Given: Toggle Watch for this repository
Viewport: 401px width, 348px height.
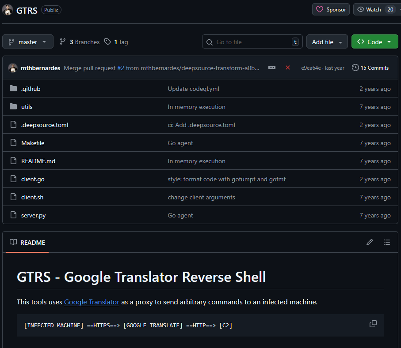Looking at the screenshot, I should click(x=369, y=9).
